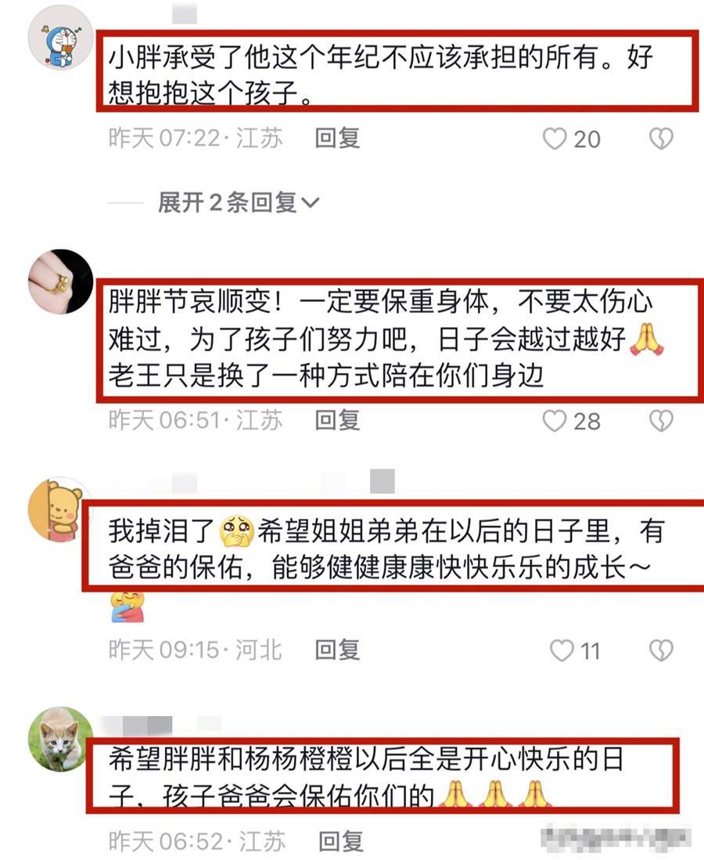Reply to the 07:22 Jiangsu comment
The image size is (704, 860).
pyautogui.click(x=337, y=139)
